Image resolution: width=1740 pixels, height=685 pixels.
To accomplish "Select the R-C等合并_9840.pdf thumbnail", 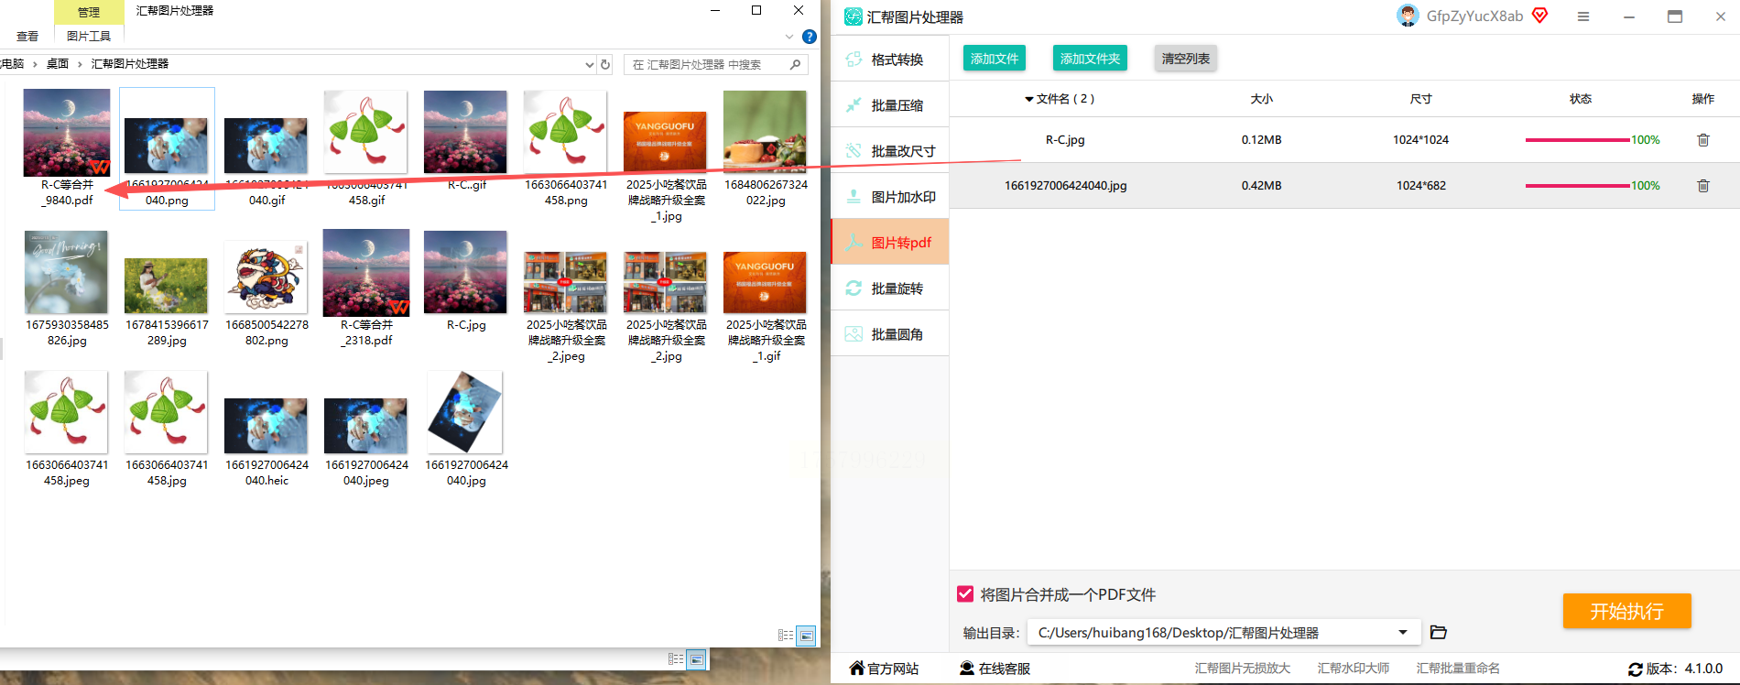I will (67, 133).
